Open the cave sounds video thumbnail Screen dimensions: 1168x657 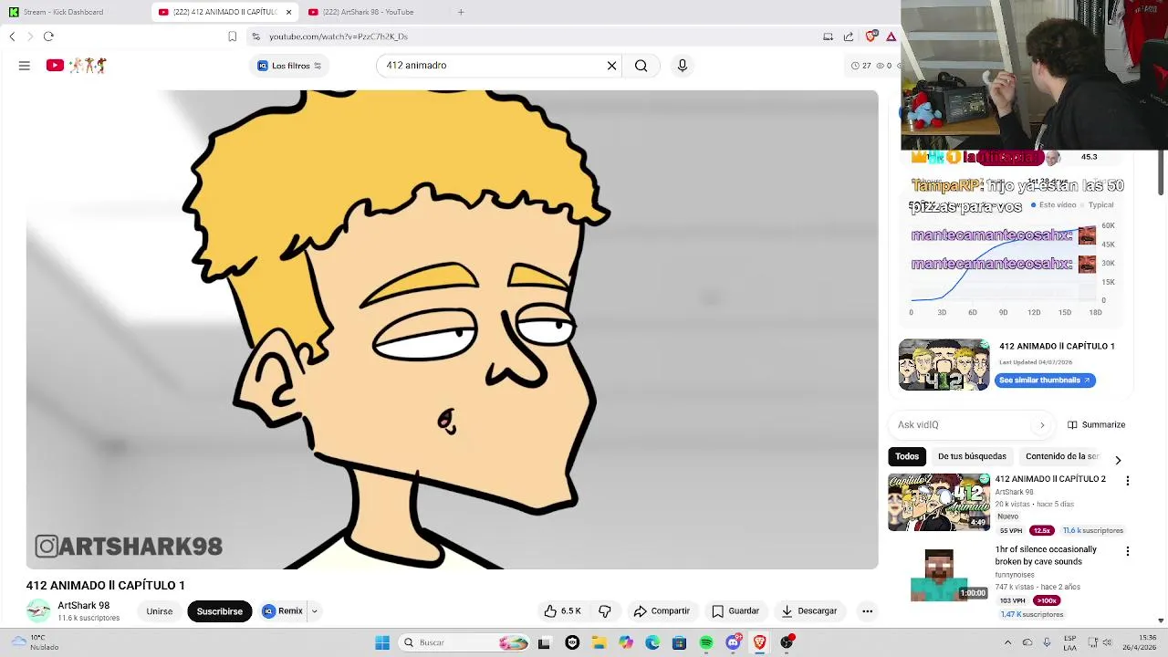tap(939, 573)
